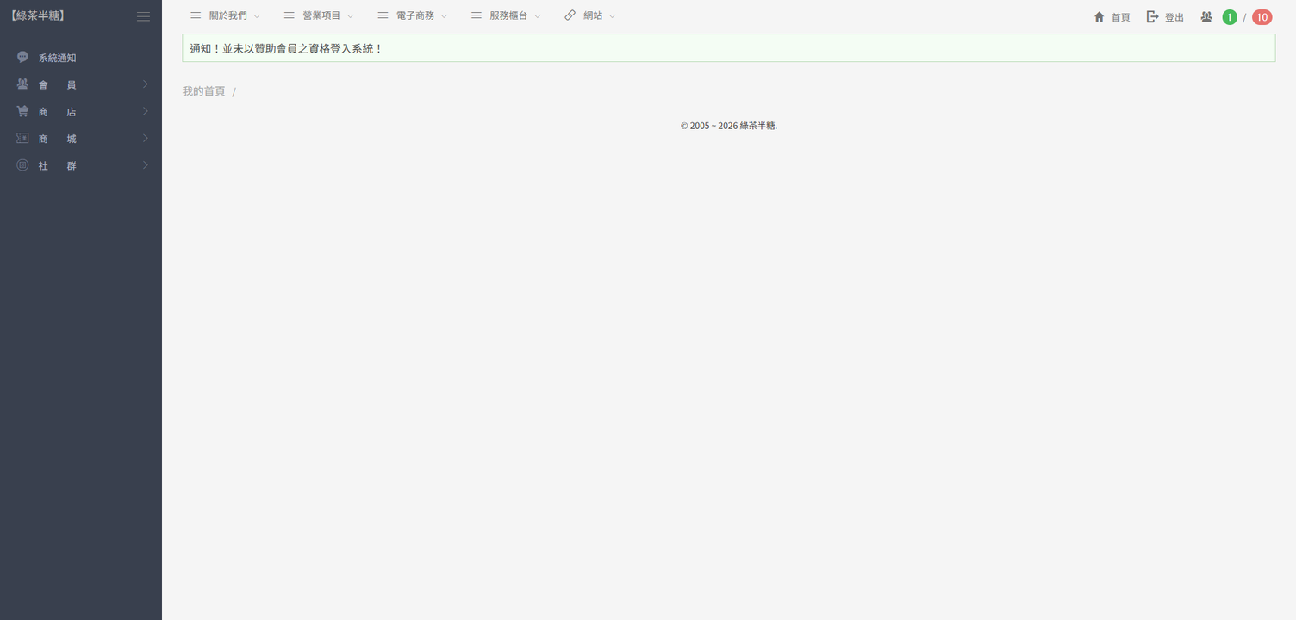The width and height of the screenshot is (1296, 620).
Task: Click the 我的首頁 breadcrumb link
Action: pyautogui.click(x=203, y=91)
